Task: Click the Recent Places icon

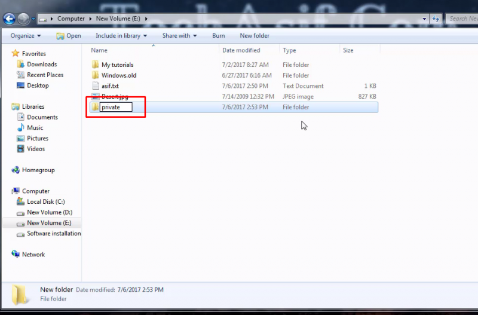Action: 20,75
